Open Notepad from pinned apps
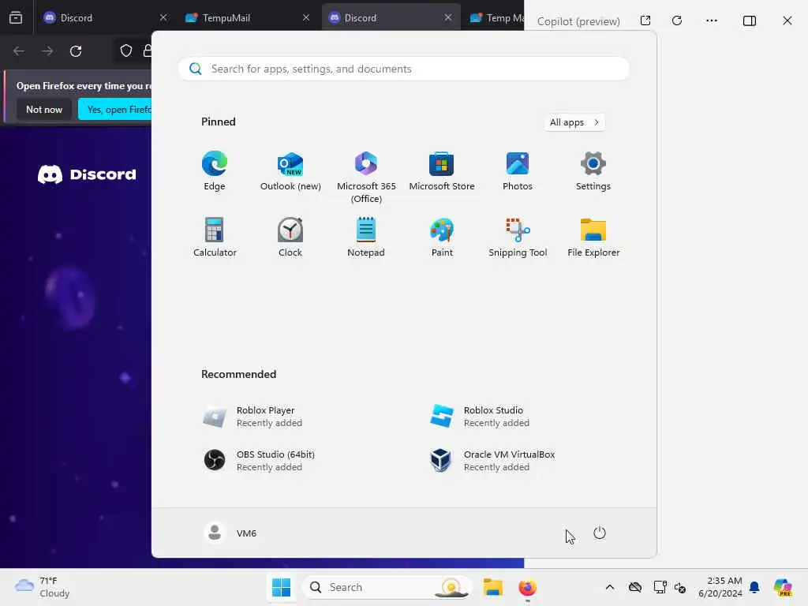808x606 pixels. click(366, 237)
